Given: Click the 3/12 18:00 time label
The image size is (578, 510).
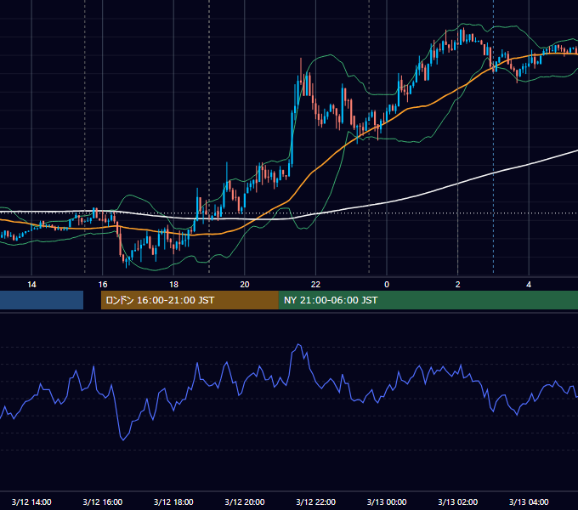Looking at the screenshot, I should point(173,501).
